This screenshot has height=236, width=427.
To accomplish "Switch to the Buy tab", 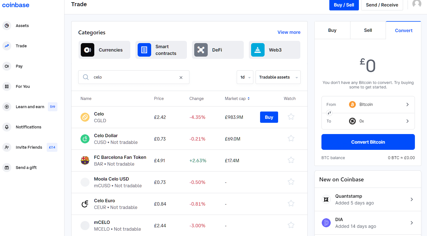I will coord(332,30).
